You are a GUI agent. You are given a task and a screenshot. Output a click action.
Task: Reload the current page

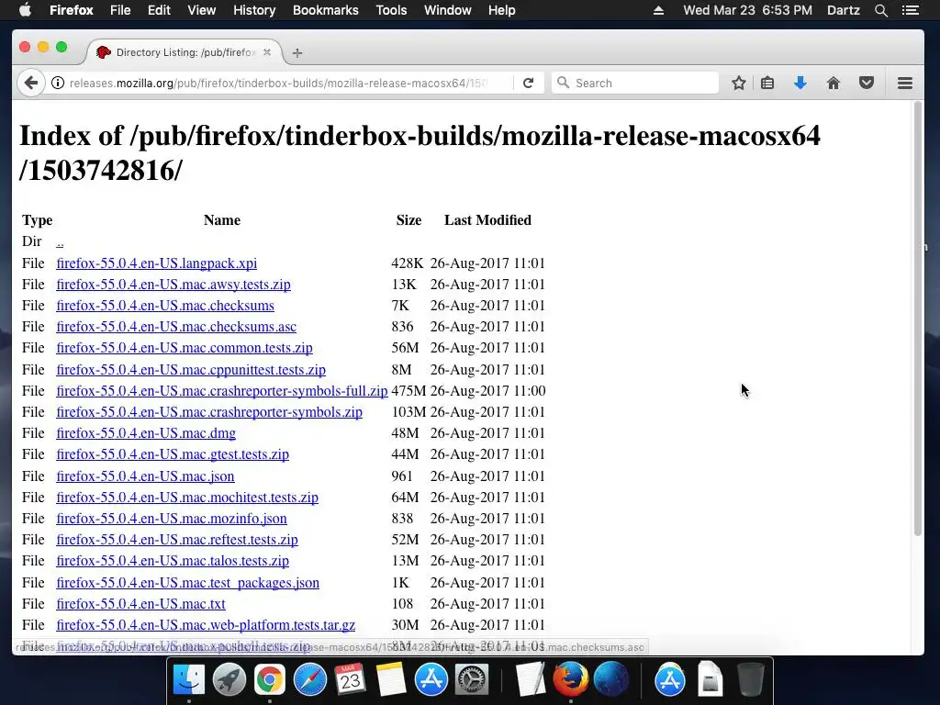528,83
